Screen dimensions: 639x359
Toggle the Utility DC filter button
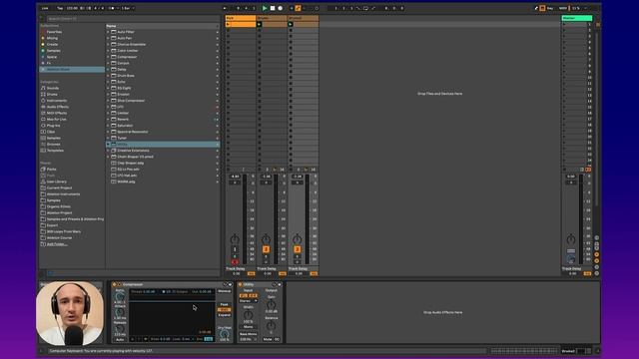(x=278, y=339)
